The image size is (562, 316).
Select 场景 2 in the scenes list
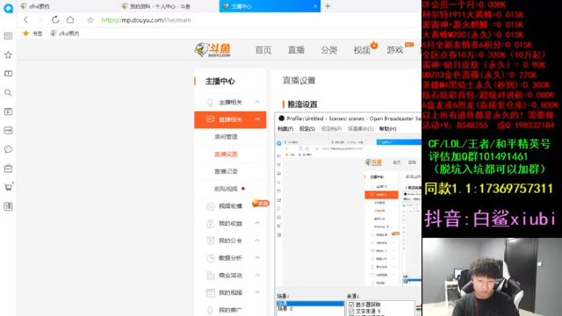[x=285, y=308]
